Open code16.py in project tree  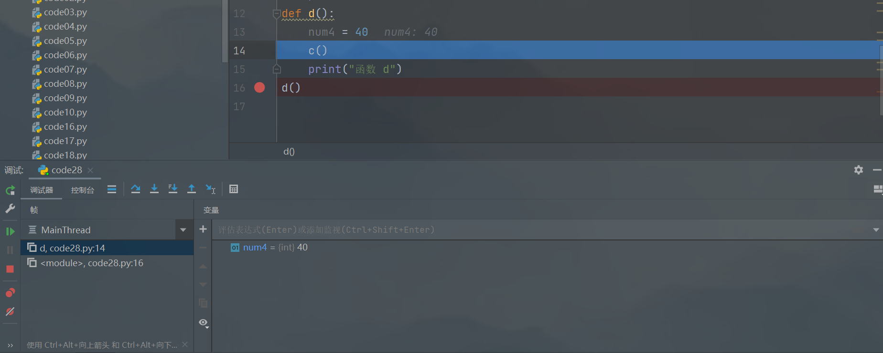pos(65,127)
